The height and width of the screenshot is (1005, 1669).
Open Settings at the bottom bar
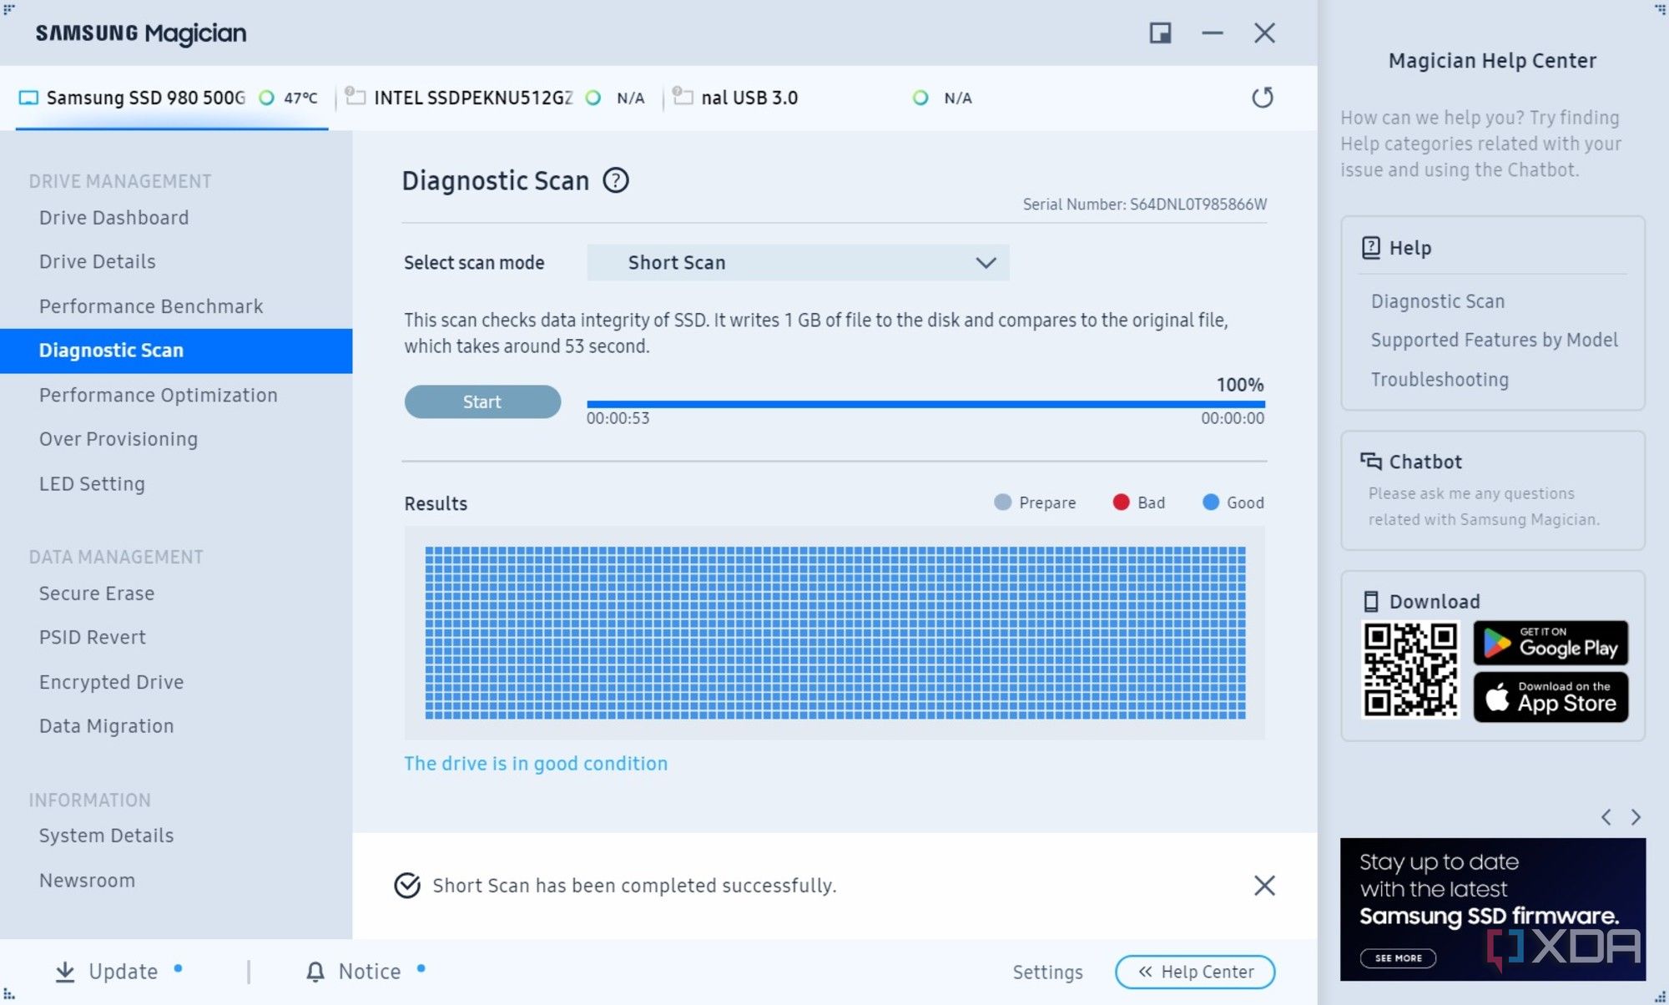[1047, 972]
